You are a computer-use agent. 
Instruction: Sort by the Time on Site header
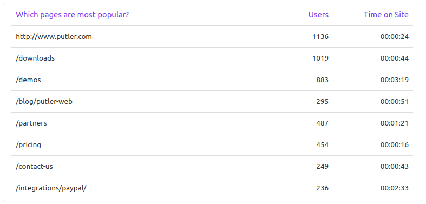click(386, 15)
